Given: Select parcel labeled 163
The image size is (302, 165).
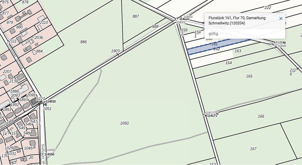Looking at the screenshot, I should [x=238, y=51].
